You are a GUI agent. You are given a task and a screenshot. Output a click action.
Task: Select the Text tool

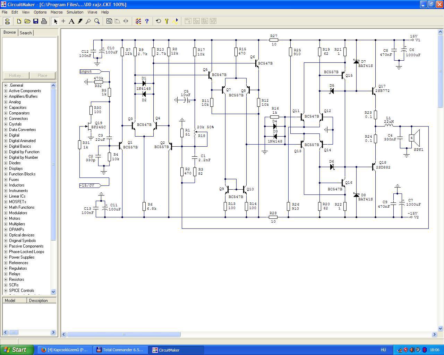[x=72, y=21]
